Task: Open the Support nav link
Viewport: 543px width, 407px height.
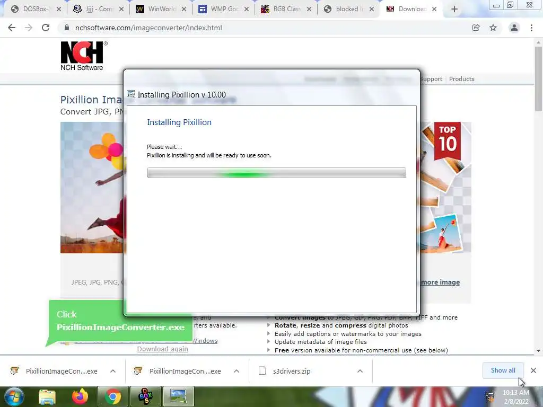Action: (x=431, y=79)
